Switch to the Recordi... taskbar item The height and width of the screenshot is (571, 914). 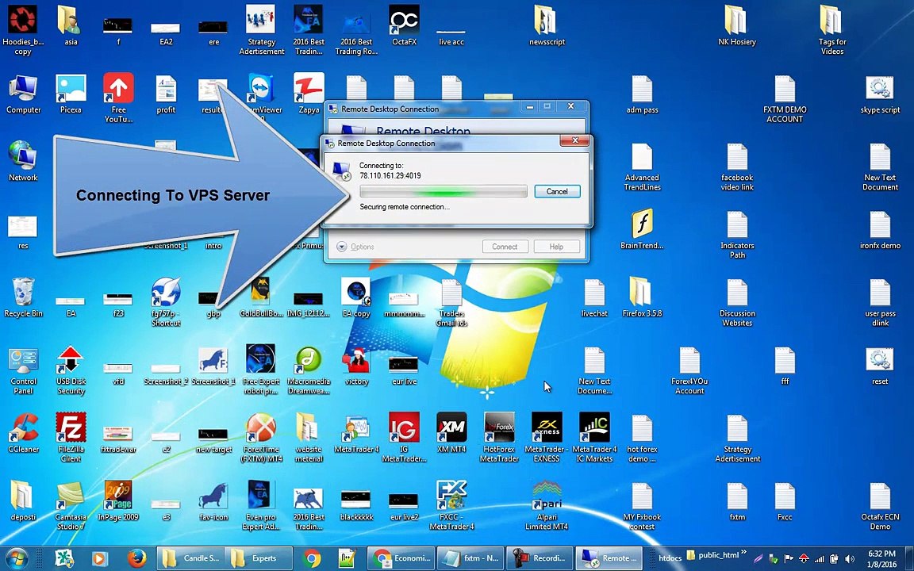[x=540, y=558]
